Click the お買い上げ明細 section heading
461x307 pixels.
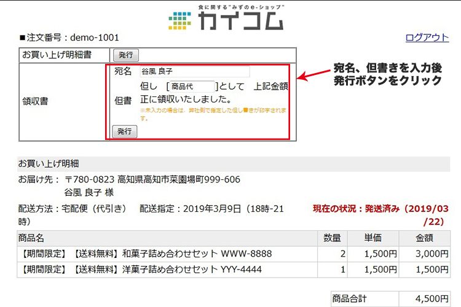[x=49, y=164]
